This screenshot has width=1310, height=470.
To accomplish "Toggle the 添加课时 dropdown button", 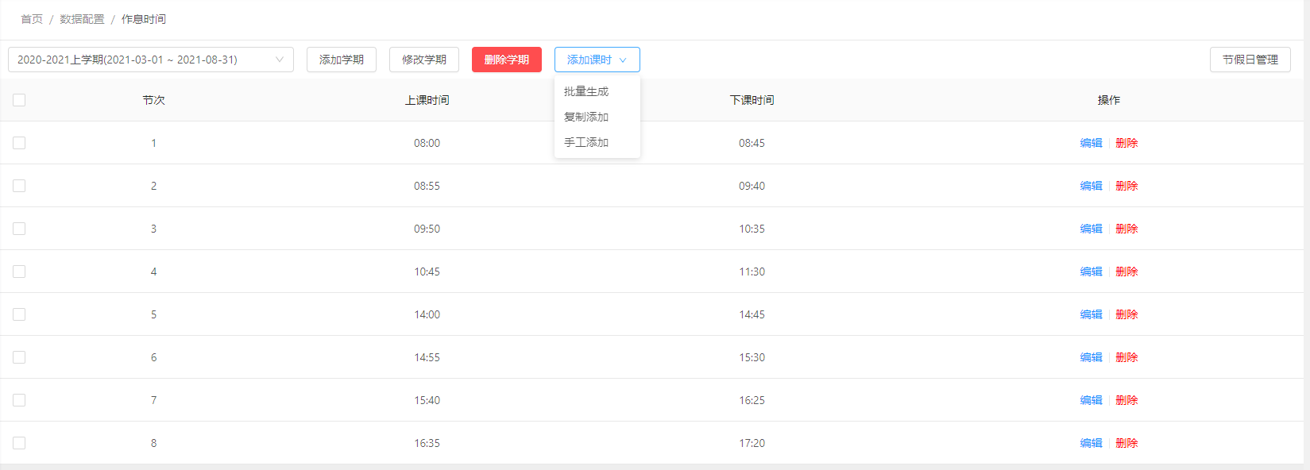I will tap(597, 60).
